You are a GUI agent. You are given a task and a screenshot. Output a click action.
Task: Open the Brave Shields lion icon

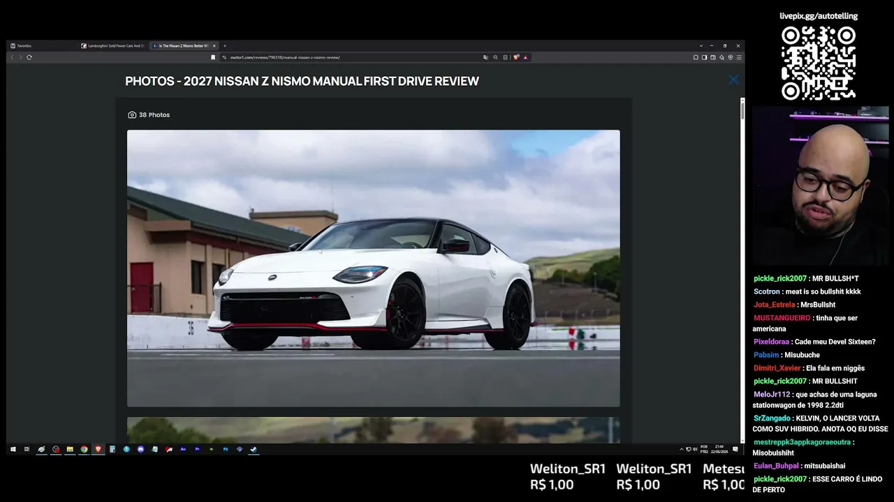click(x=516, y=57)
